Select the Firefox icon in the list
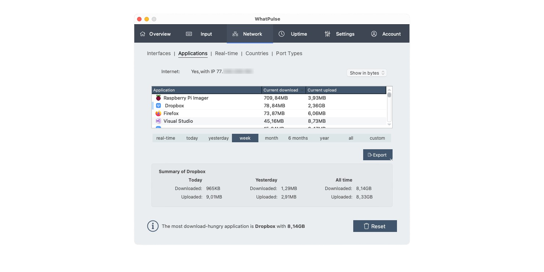The height and width of the screenshot is (272, 544). [158, 113]
